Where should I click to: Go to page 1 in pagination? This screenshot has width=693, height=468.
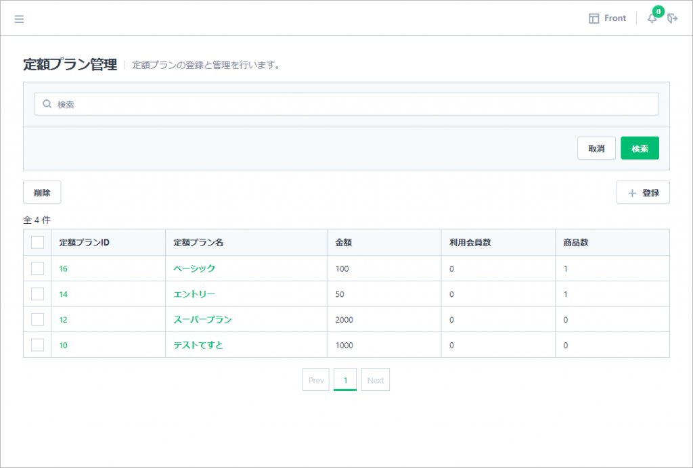click(x=345, y=380)
